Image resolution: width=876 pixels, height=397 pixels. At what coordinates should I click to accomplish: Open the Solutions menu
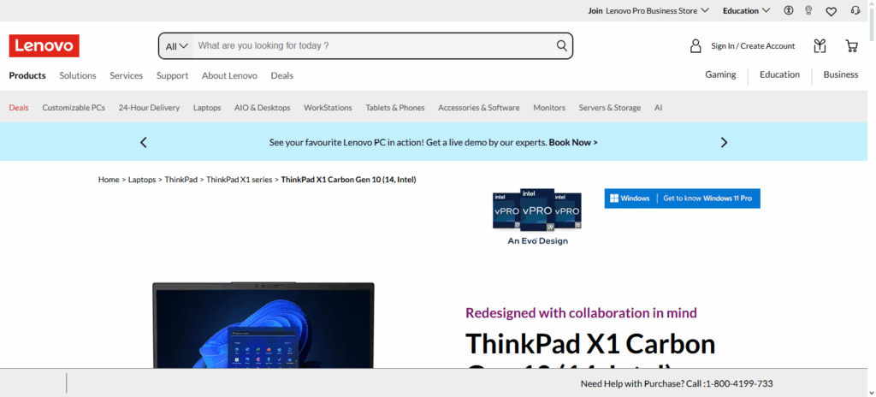(x=78, y=75)
